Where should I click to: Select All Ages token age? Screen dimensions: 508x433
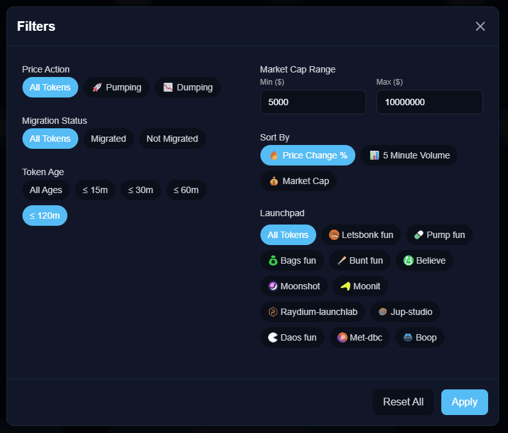(46, 190)
